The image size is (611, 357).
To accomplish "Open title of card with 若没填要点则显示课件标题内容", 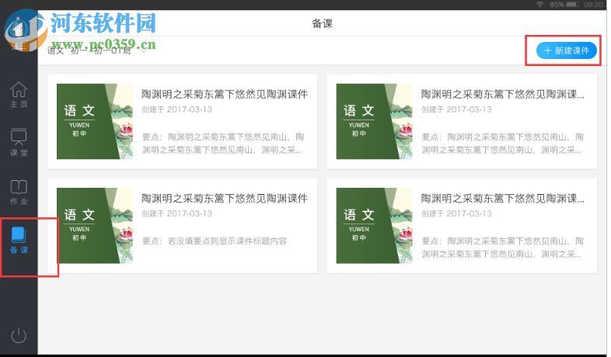I will pyautogui.click(x=225, y=199).
